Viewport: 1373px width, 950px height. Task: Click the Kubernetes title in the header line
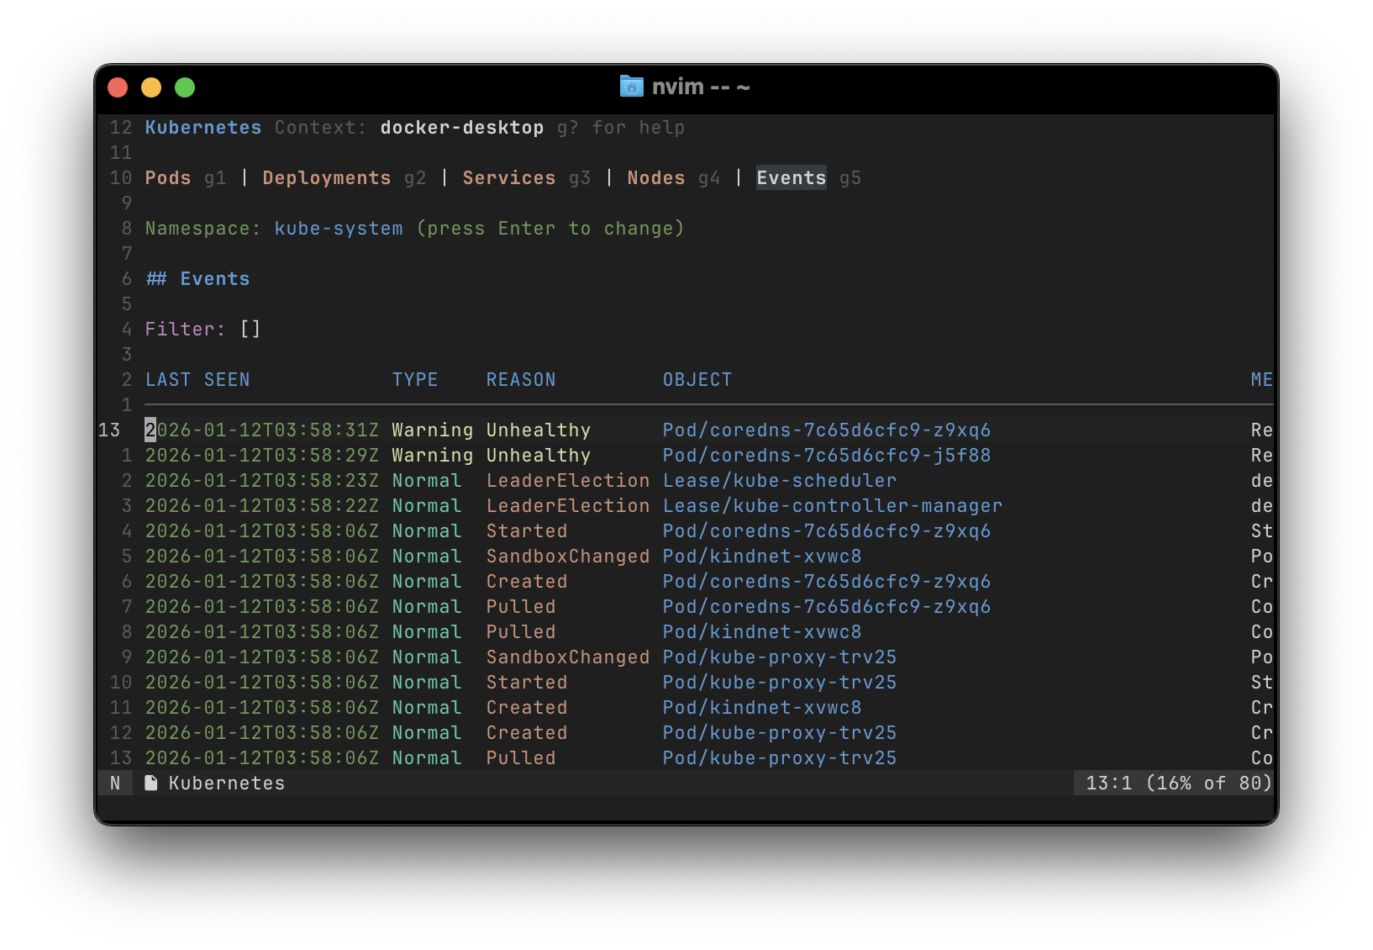click(203, 128)
